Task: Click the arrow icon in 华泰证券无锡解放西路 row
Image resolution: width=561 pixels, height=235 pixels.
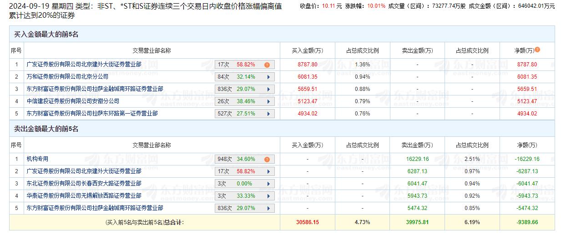Action: tap(268, 196)
